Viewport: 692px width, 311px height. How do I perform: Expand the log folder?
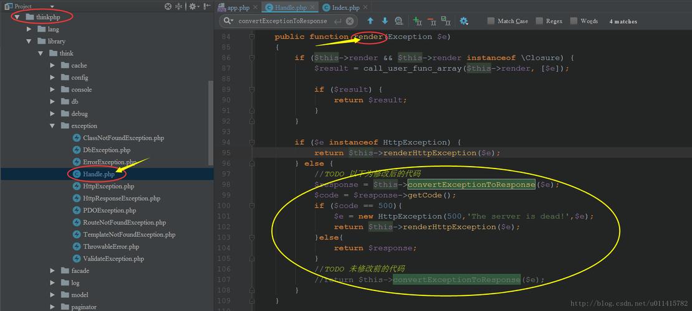point(52,283)
